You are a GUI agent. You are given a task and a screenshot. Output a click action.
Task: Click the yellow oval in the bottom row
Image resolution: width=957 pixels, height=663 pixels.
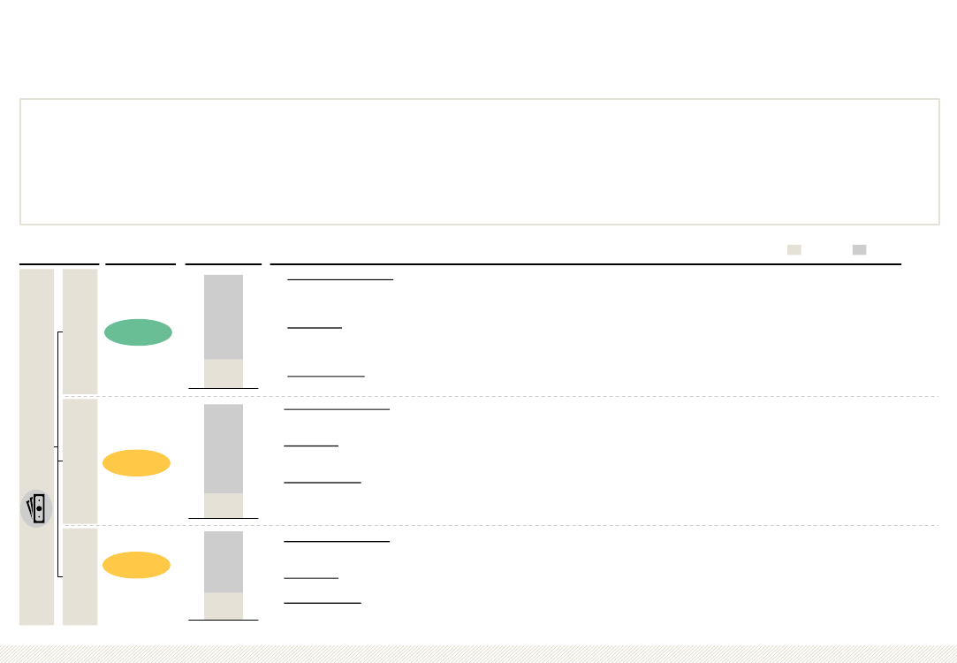[136, 565]
